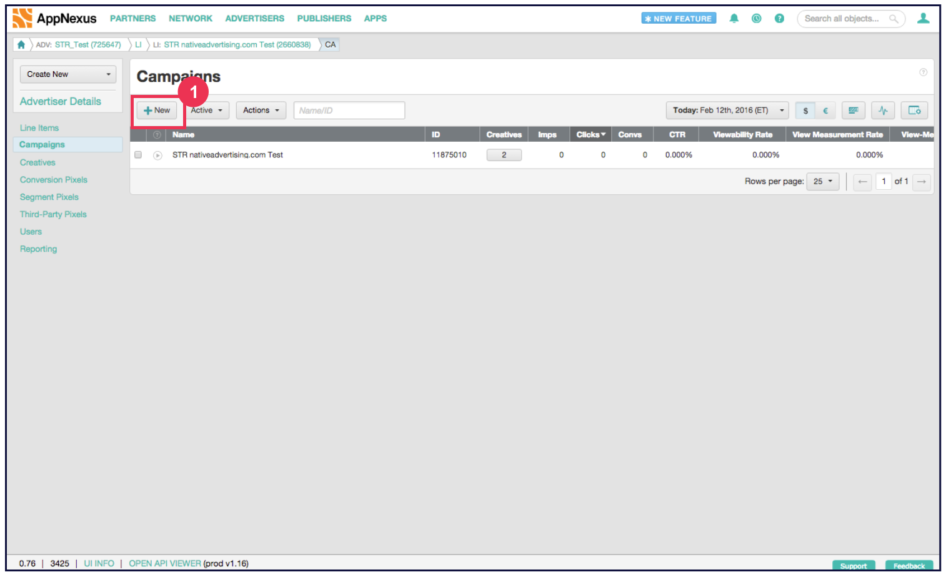
Task: Open Advertiser Details link
Action: [61, 101]
